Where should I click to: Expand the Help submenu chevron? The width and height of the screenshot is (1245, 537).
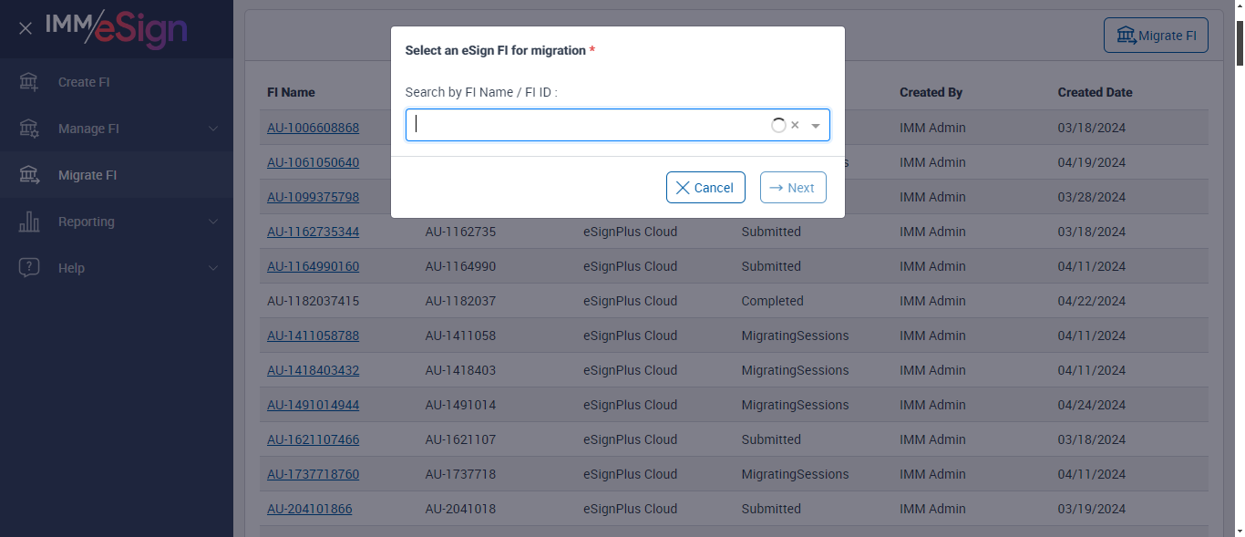coord(213,268)
